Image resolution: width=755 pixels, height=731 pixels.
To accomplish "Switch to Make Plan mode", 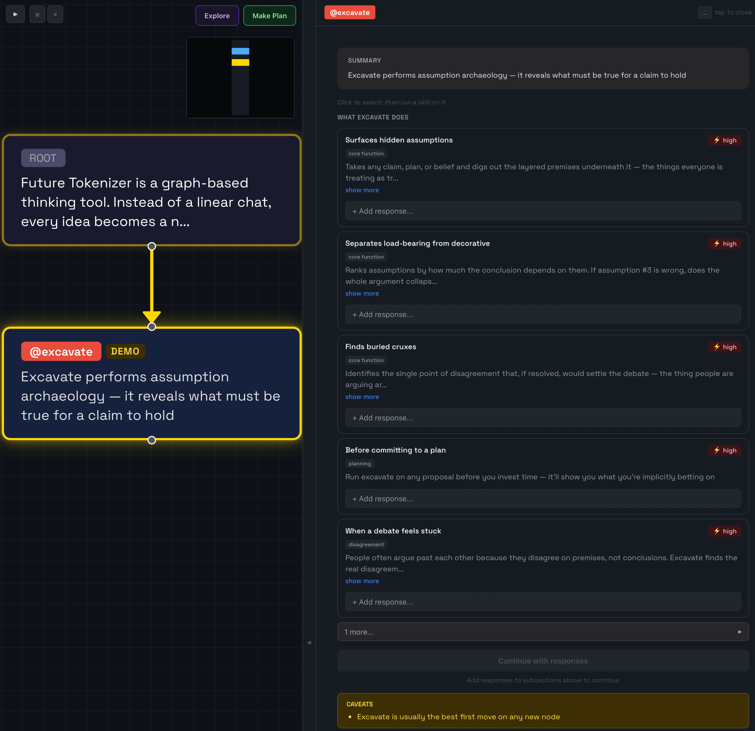I will point(269,16).
